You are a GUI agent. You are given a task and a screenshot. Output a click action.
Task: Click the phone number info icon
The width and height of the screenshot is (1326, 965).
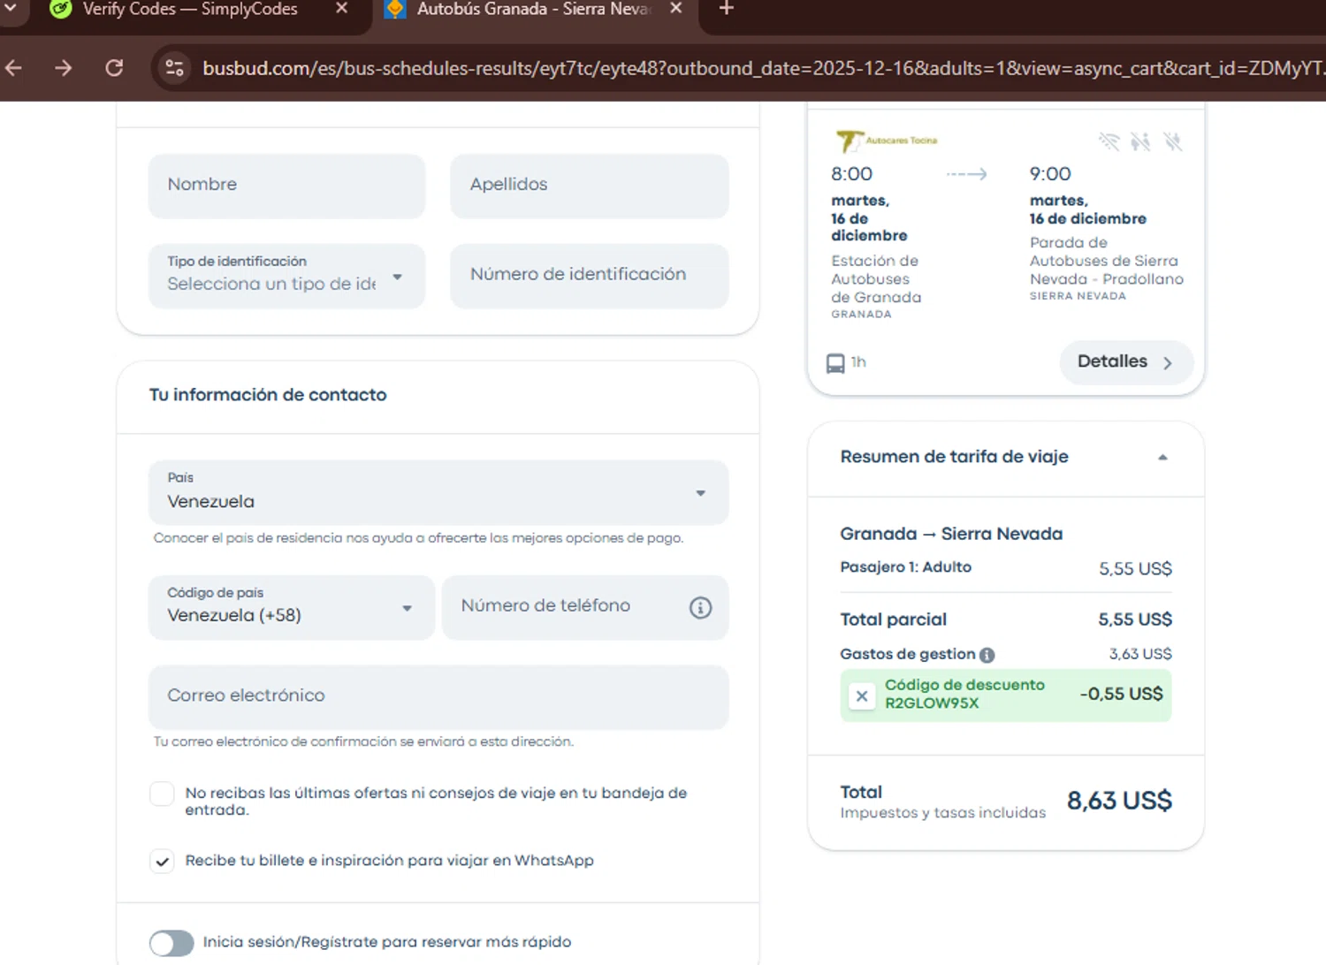700,607
